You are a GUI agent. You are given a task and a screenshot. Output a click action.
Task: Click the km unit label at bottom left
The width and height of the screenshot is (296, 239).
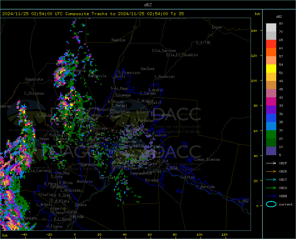(x=5, y=235)
